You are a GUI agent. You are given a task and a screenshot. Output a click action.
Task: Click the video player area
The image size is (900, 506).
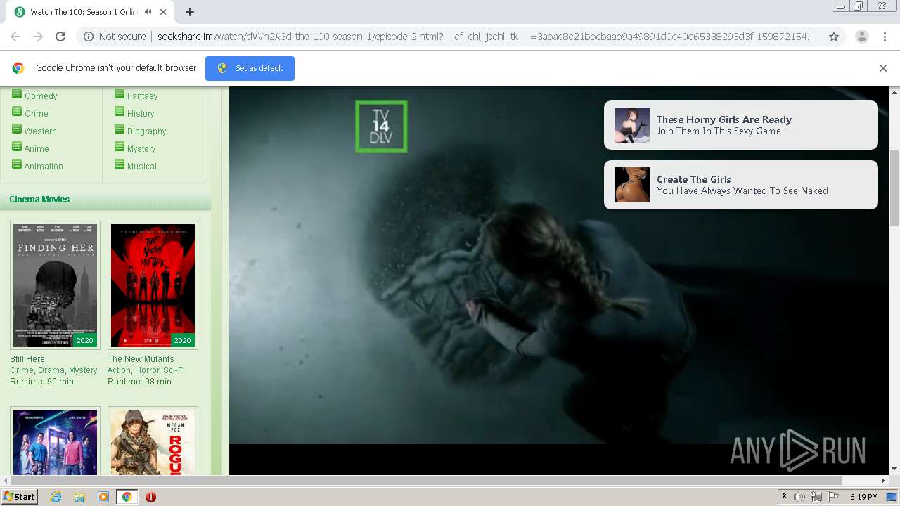tap(559, 281)
